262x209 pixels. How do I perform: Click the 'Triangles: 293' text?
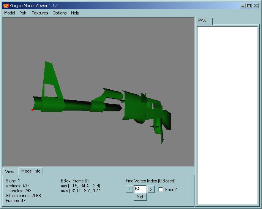pyautogui.click(x=19, y=191)
